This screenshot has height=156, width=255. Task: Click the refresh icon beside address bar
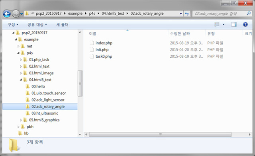(x=187, y=14)
